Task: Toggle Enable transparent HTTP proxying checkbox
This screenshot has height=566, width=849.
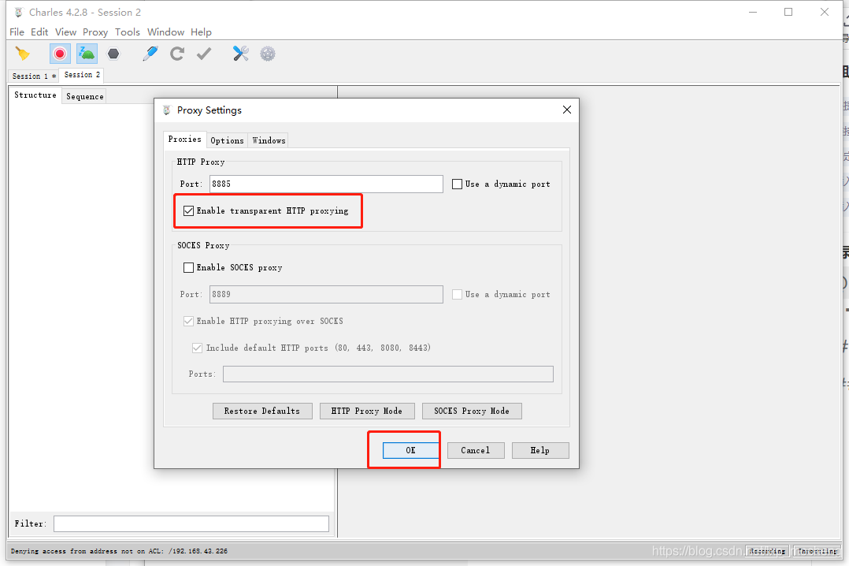Action: point(188,211)
